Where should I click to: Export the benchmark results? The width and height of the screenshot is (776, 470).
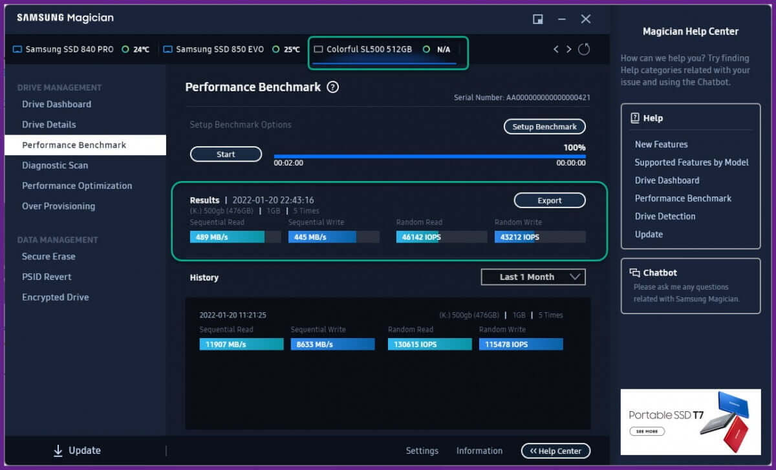coord(550,200)
